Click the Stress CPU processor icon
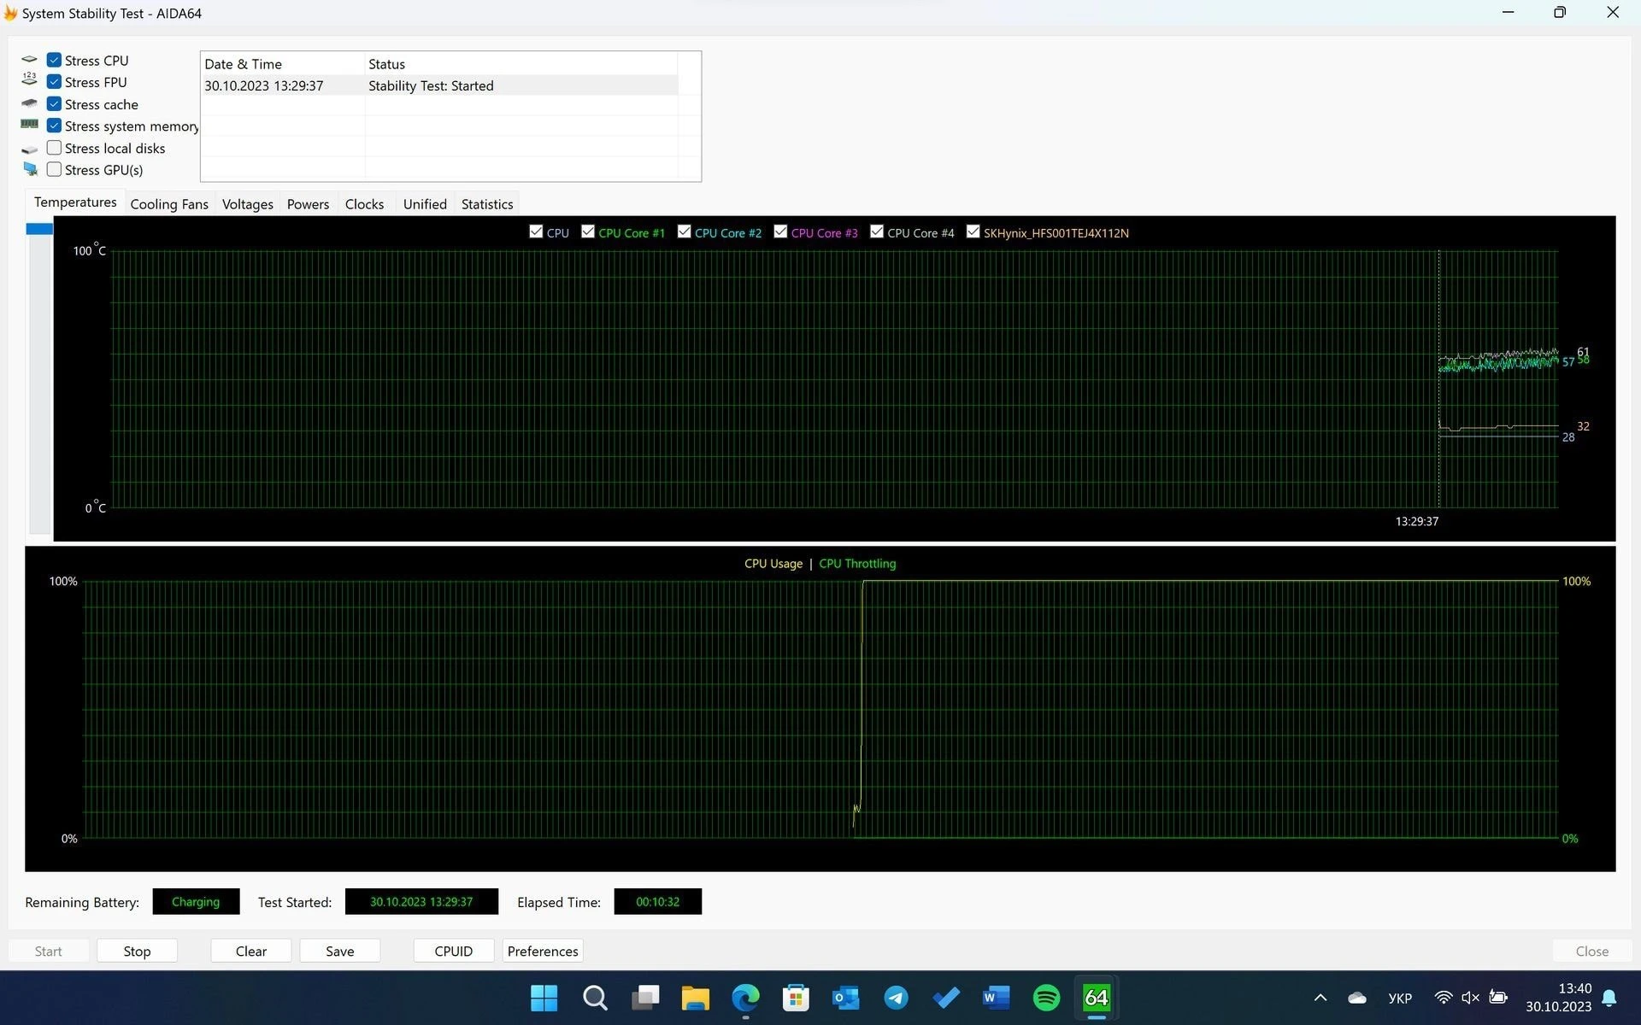 point(30,60)
